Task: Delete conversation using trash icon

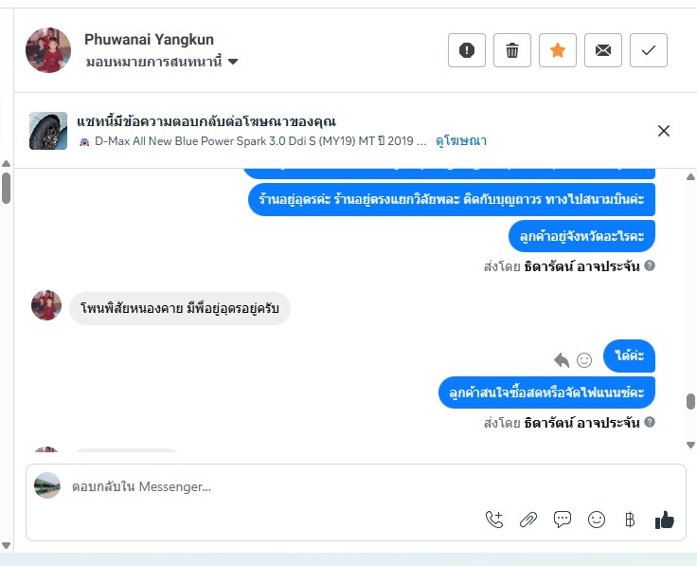Action: point(512,50)
